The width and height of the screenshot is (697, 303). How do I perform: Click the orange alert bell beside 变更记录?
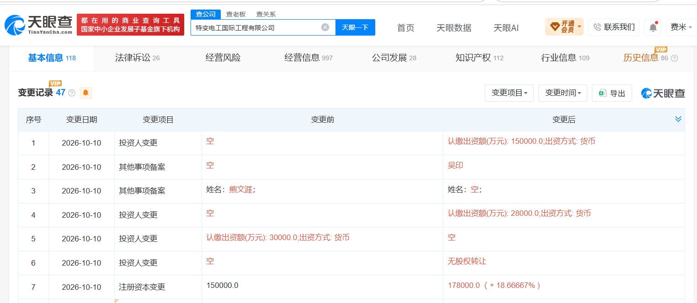tap(85, 93)
